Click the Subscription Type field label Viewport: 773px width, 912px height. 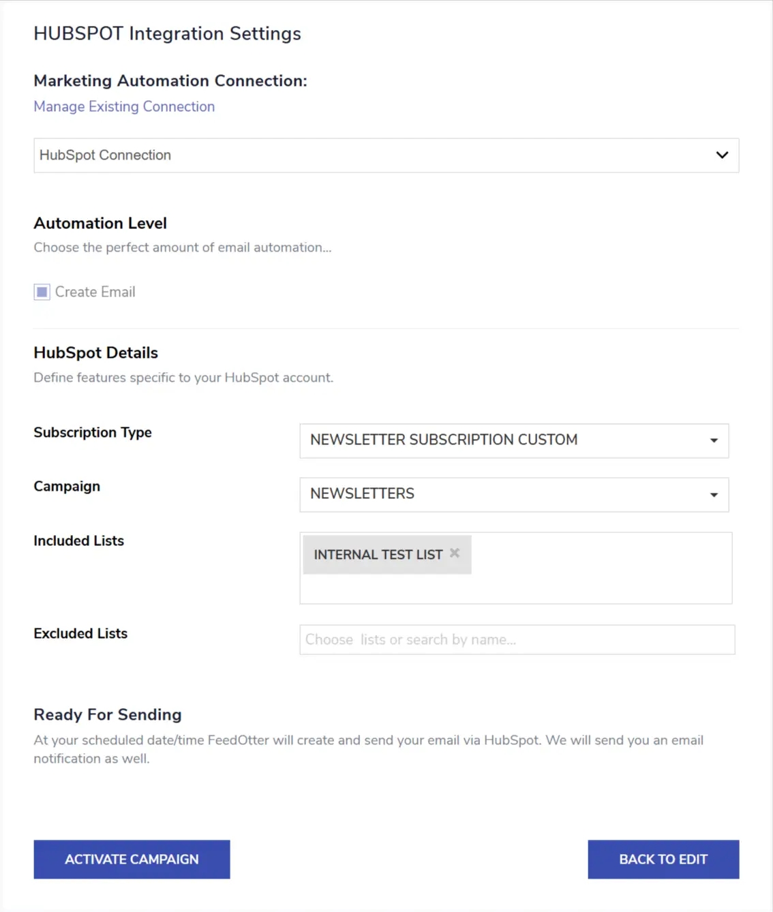pyautogui.click(x=93, y=433)
